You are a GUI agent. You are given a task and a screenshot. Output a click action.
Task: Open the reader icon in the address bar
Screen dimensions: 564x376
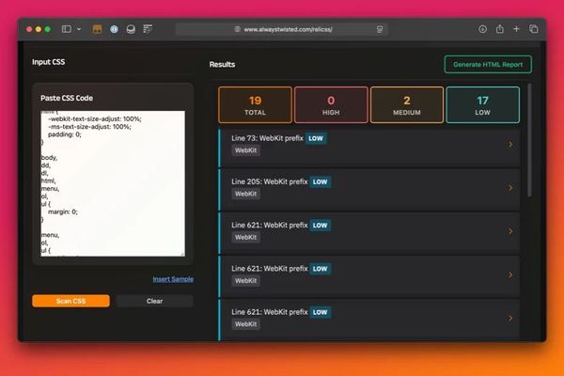[380, 29]
